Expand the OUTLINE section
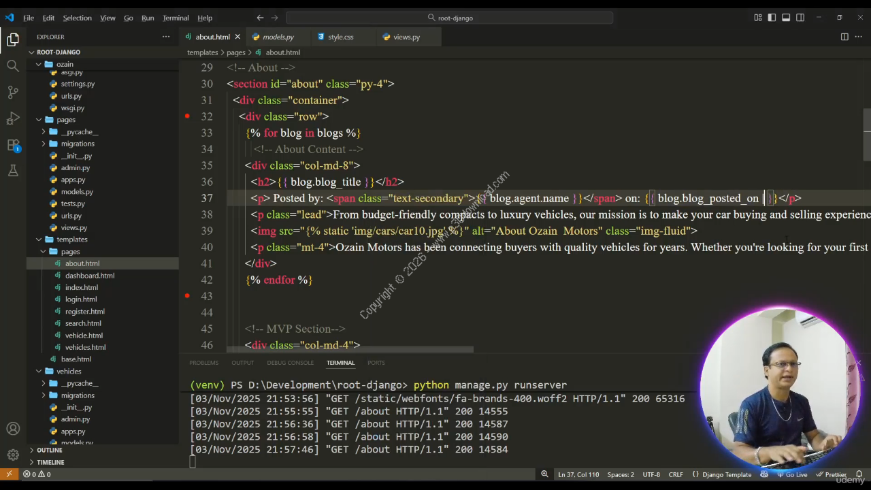 coord(49,450)
